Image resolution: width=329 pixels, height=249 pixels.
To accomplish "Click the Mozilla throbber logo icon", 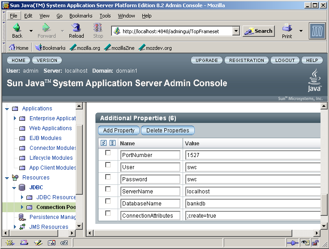I will (x=317, y=31).
